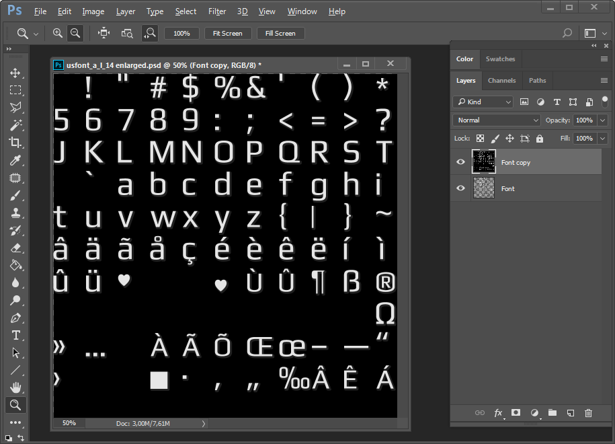Add a layer style with fx
The height and width of the screenshot is (444, 615).
click(x=498, y=413)
